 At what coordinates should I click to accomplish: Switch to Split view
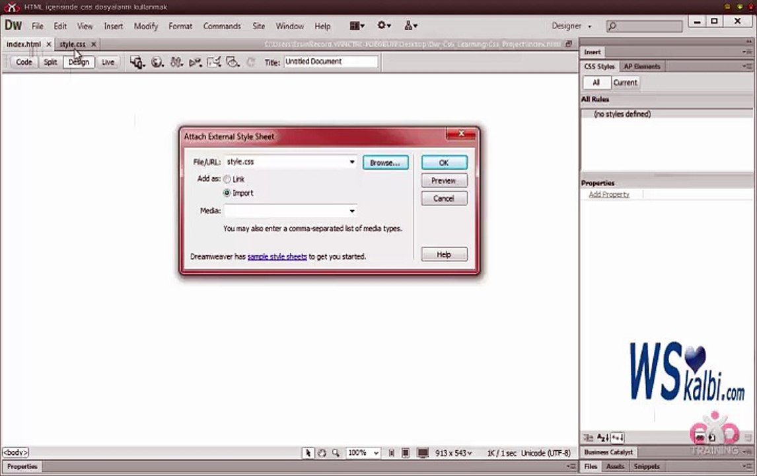[x=50, y=62]
